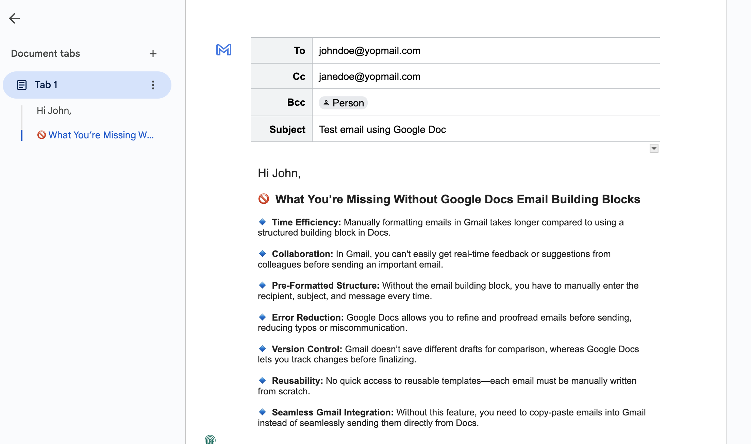Click the document icon on Tab 1
Image resolution: width=751 pixels, height=444 pixels.
pos(22,85)
